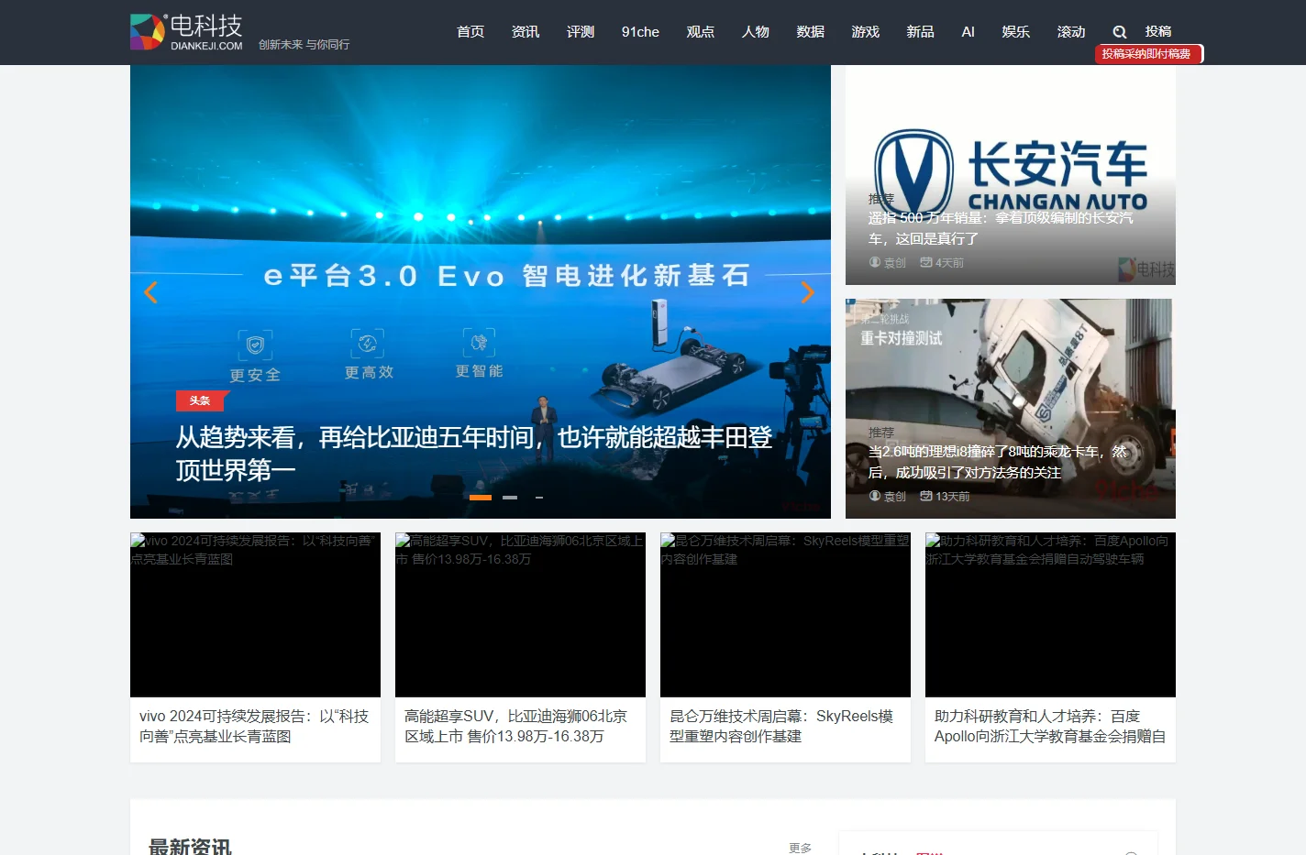Screen dimensions: 1306x855
Task: Open the 理想i8 truck crash article
Action: (x=998, y=462)
